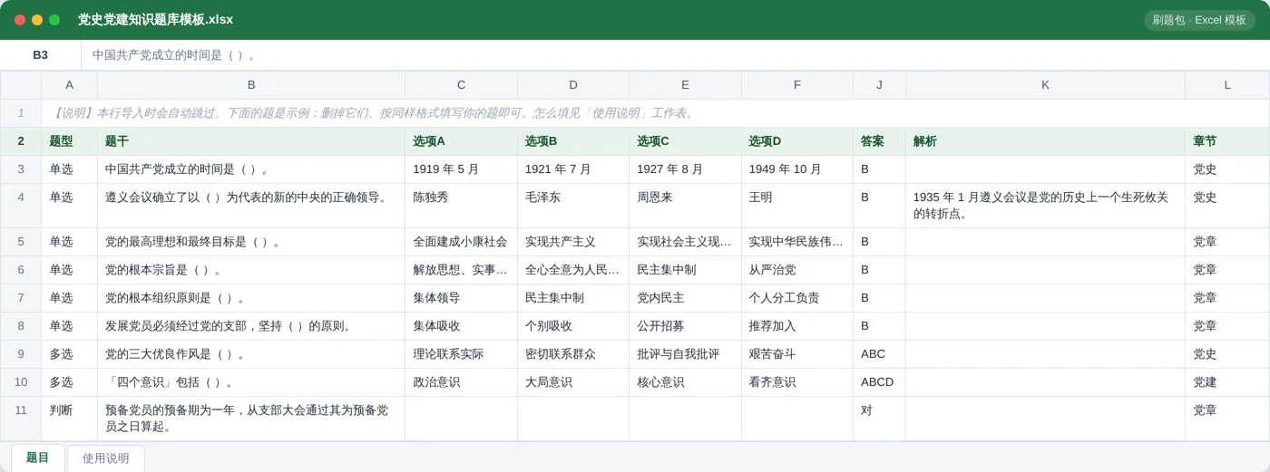Select cell 实现共产主义
1270x472 pixels.
573,242
